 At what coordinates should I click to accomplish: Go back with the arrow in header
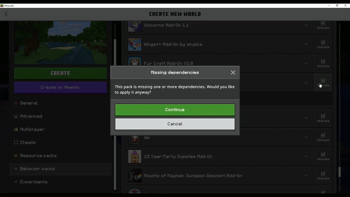(x=6, y=14)
